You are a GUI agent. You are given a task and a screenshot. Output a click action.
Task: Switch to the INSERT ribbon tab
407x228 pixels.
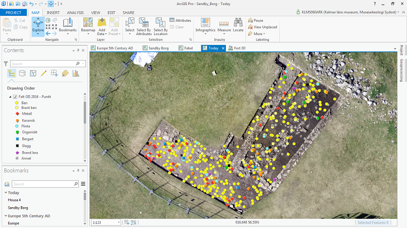(53, 12)
